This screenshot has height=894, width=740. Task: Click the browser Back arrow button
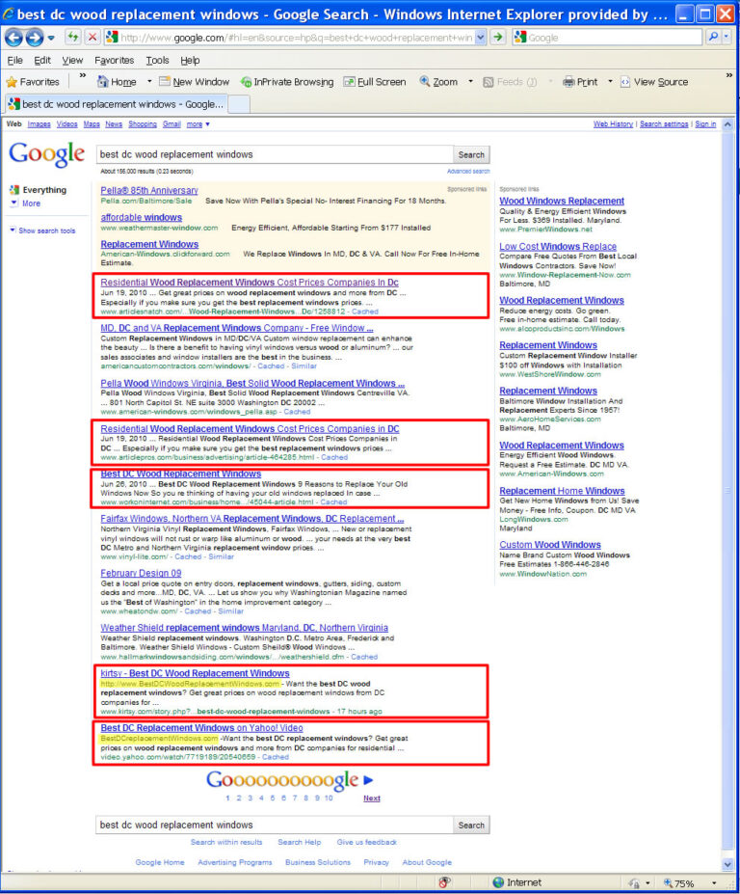coord(14,38)
